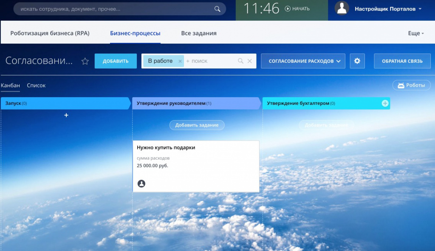Image resolution: width=435 pixels, height=251 pixels.
Task: Add a stage after Утверждение бухгалтером
Action: (385, 103)
